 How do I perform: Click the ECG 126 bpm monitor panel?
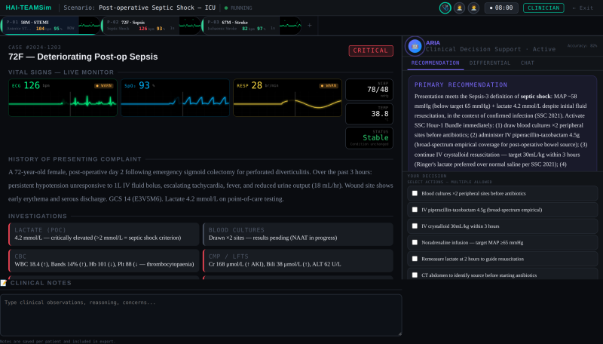pos(63,98)
